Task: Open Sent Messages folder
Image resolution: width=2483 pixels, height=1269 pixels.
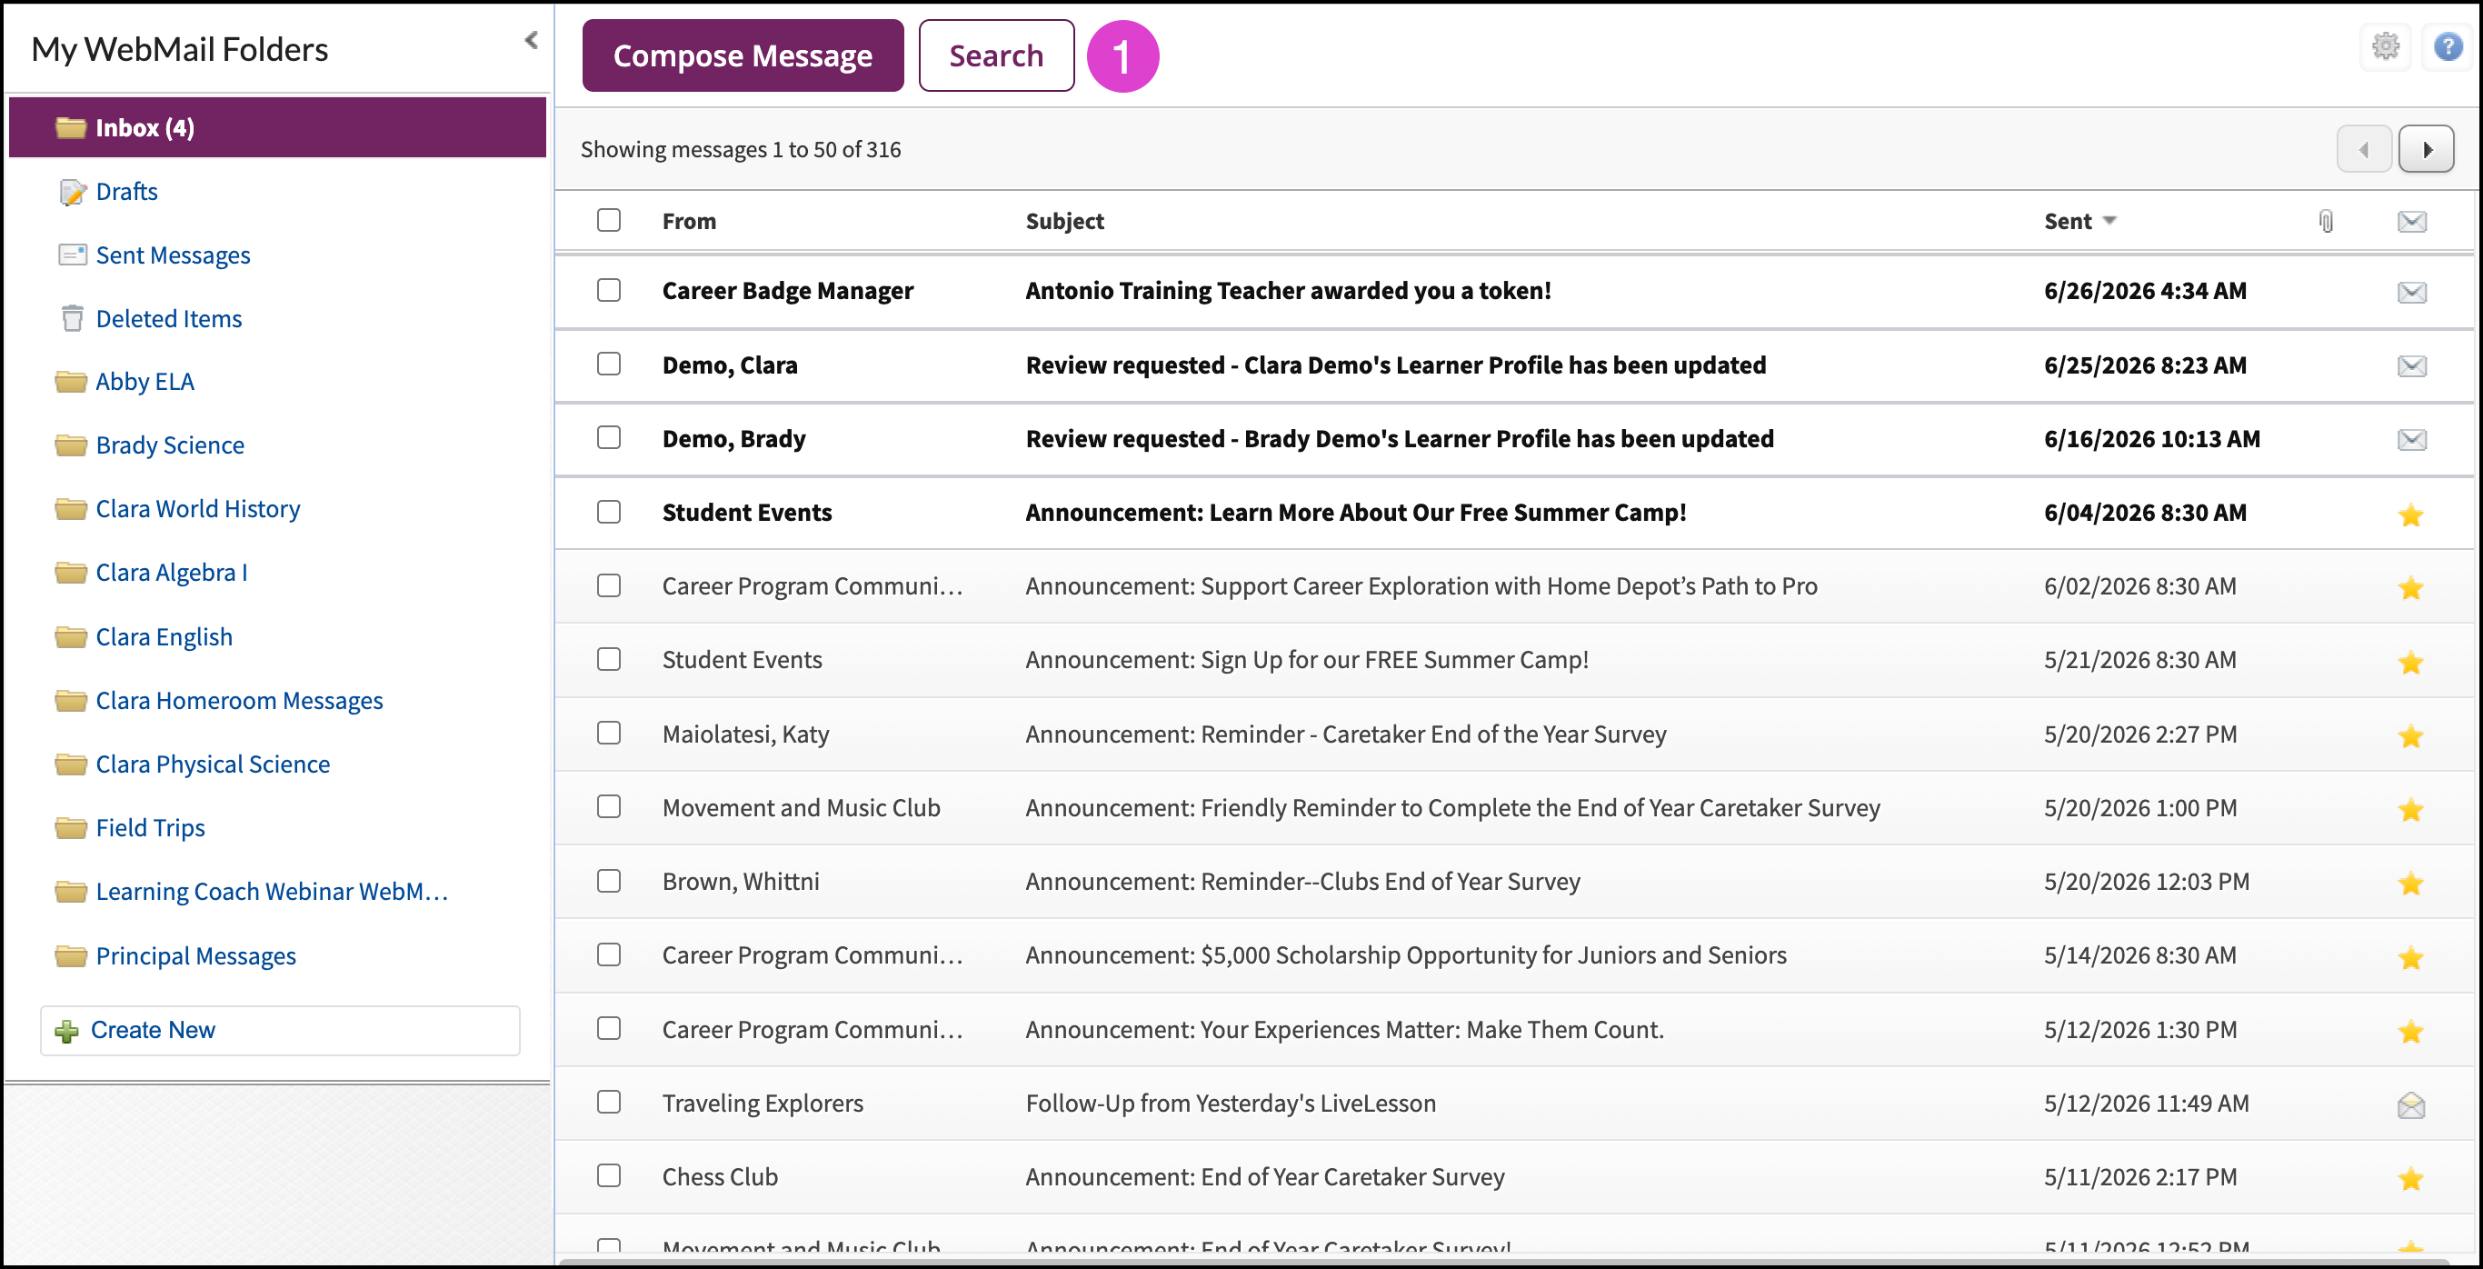Action: pyautogui.click(x=173, y=255)
